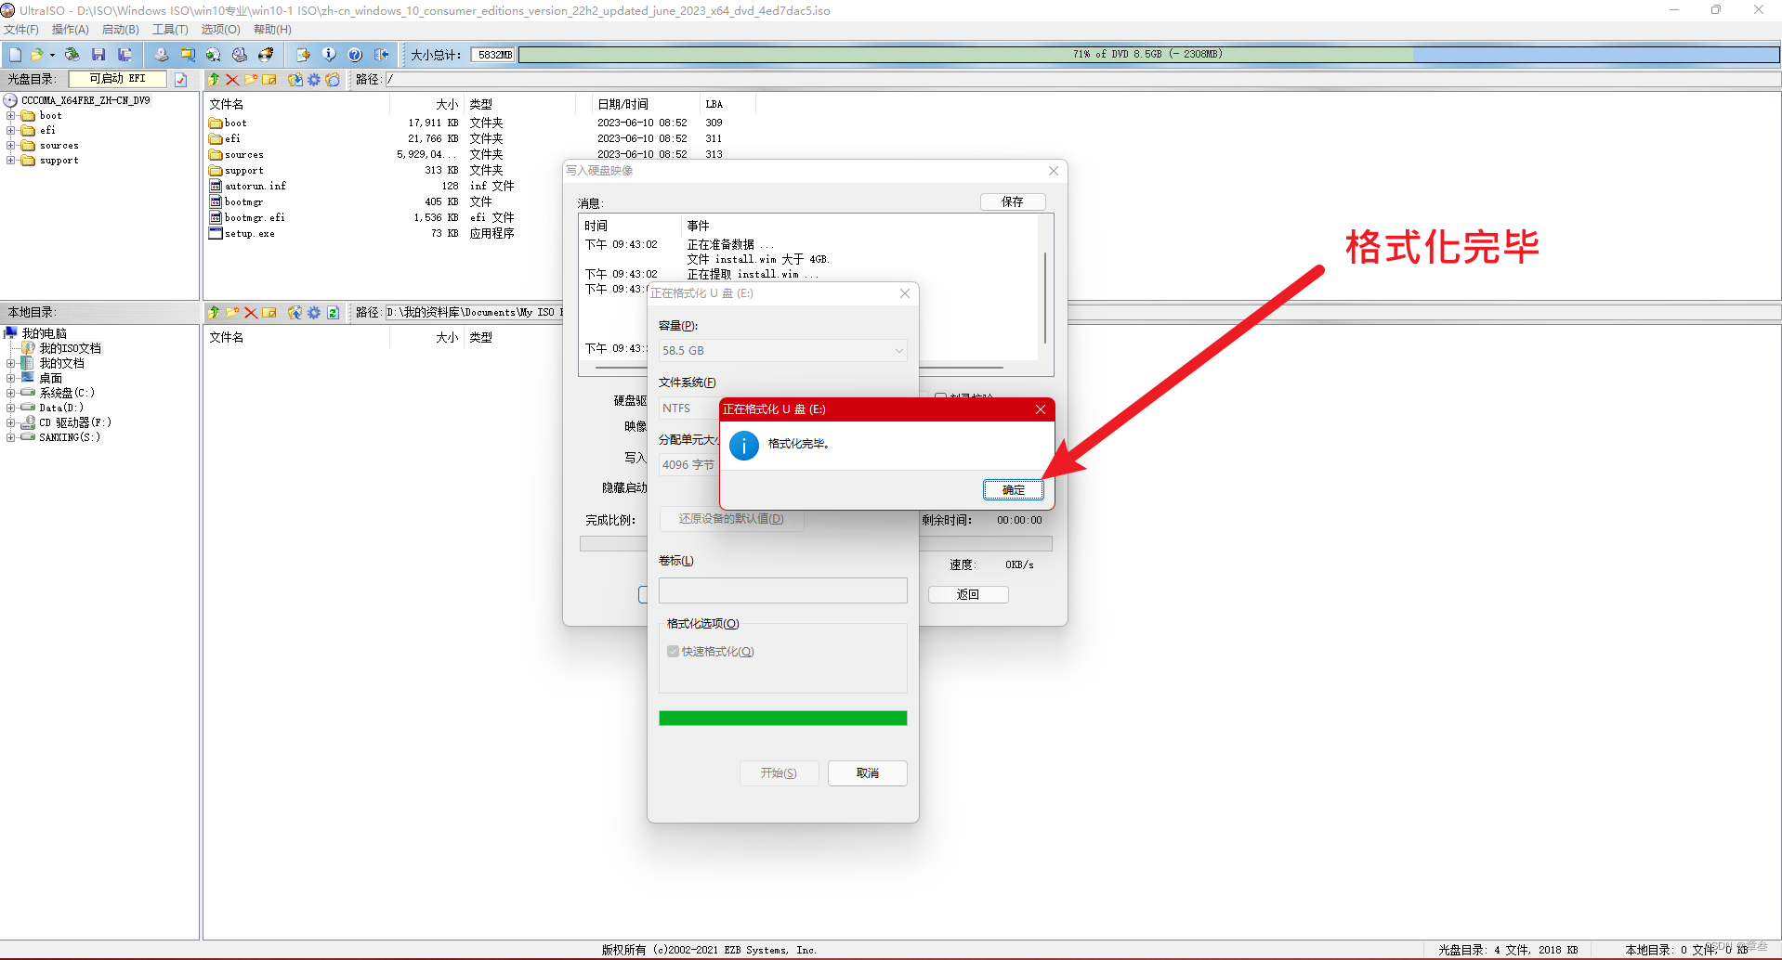This screenshot has width=1782, height=960.
Task: Open the 工具(T) menu
Action: 171,30
